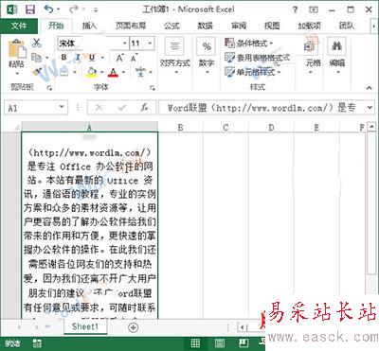Click the Copy icon
The height and width of the screenshot is (351, 379).
click(37, 58)
